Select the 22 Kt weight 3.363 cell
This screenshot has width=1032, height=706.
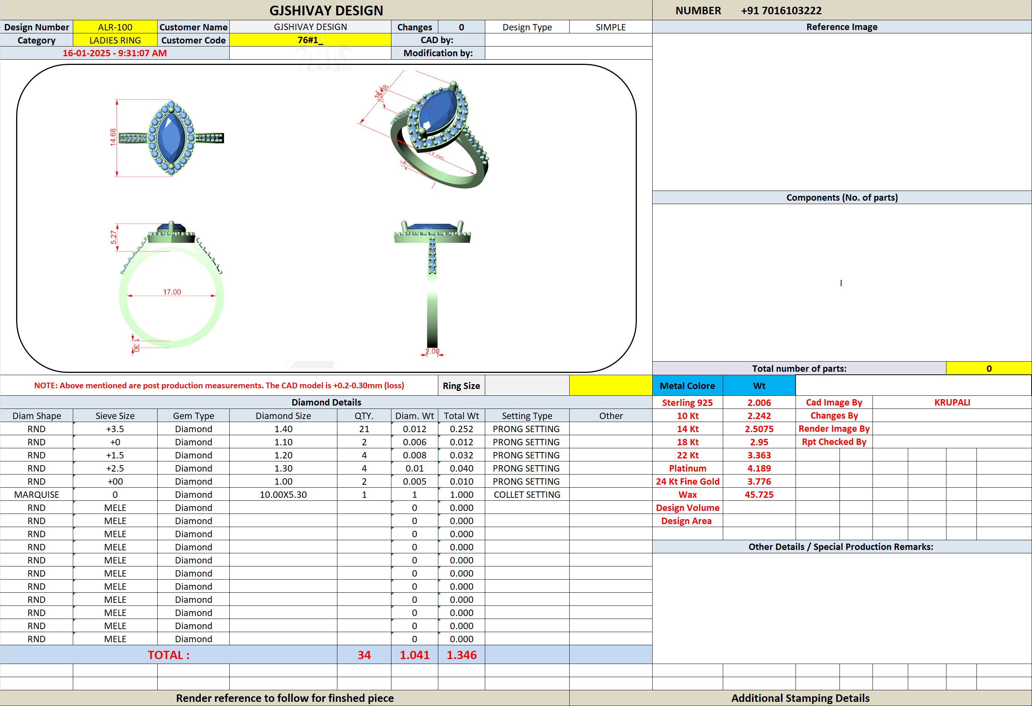759,455
